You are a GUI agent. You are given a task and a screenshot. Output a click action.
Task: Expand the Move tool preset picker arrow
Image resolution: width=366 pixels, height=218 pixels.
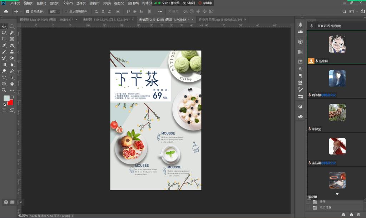point(21,11)
